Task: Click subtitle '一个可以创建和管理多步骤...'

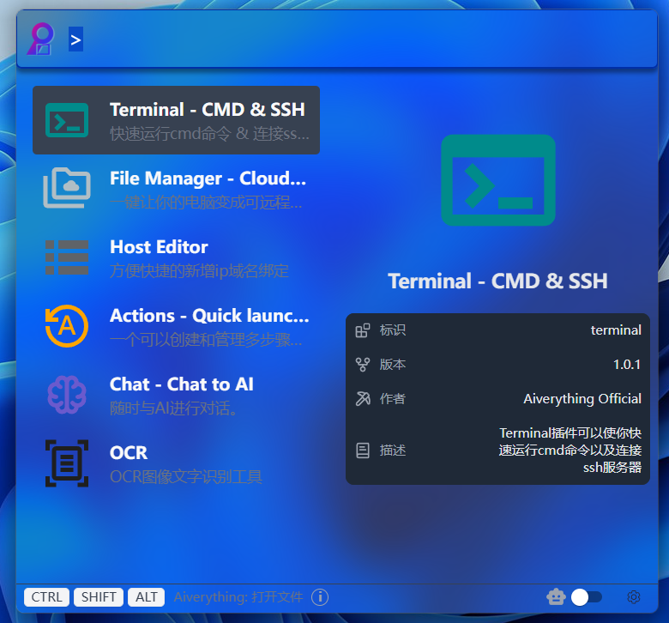Action: (206, 340)
